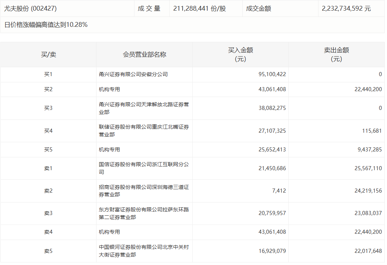Open 中国银河证券 北京中关村大街营业部 entry
This screenshot has width=387, height=265.
pyautogui.click(x=144, y=251)
